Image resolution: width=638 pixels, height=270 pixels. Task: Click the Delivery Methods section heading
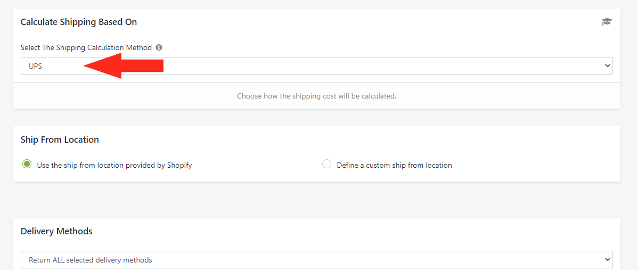tap(56, 231)
